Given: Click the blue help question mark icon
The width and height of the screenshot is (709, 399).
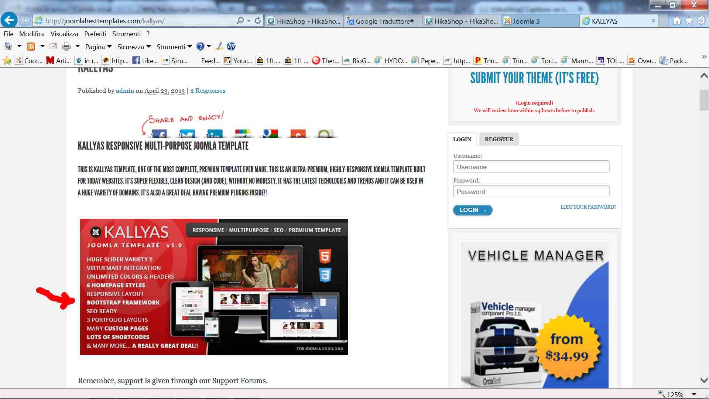Looking at the screenshot, I should [x=200, y=47].
